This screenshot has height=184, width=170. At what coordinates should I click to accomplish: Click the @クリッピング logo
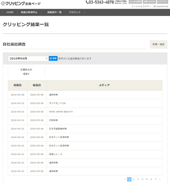pyautogui.click(x=21, y=4)
